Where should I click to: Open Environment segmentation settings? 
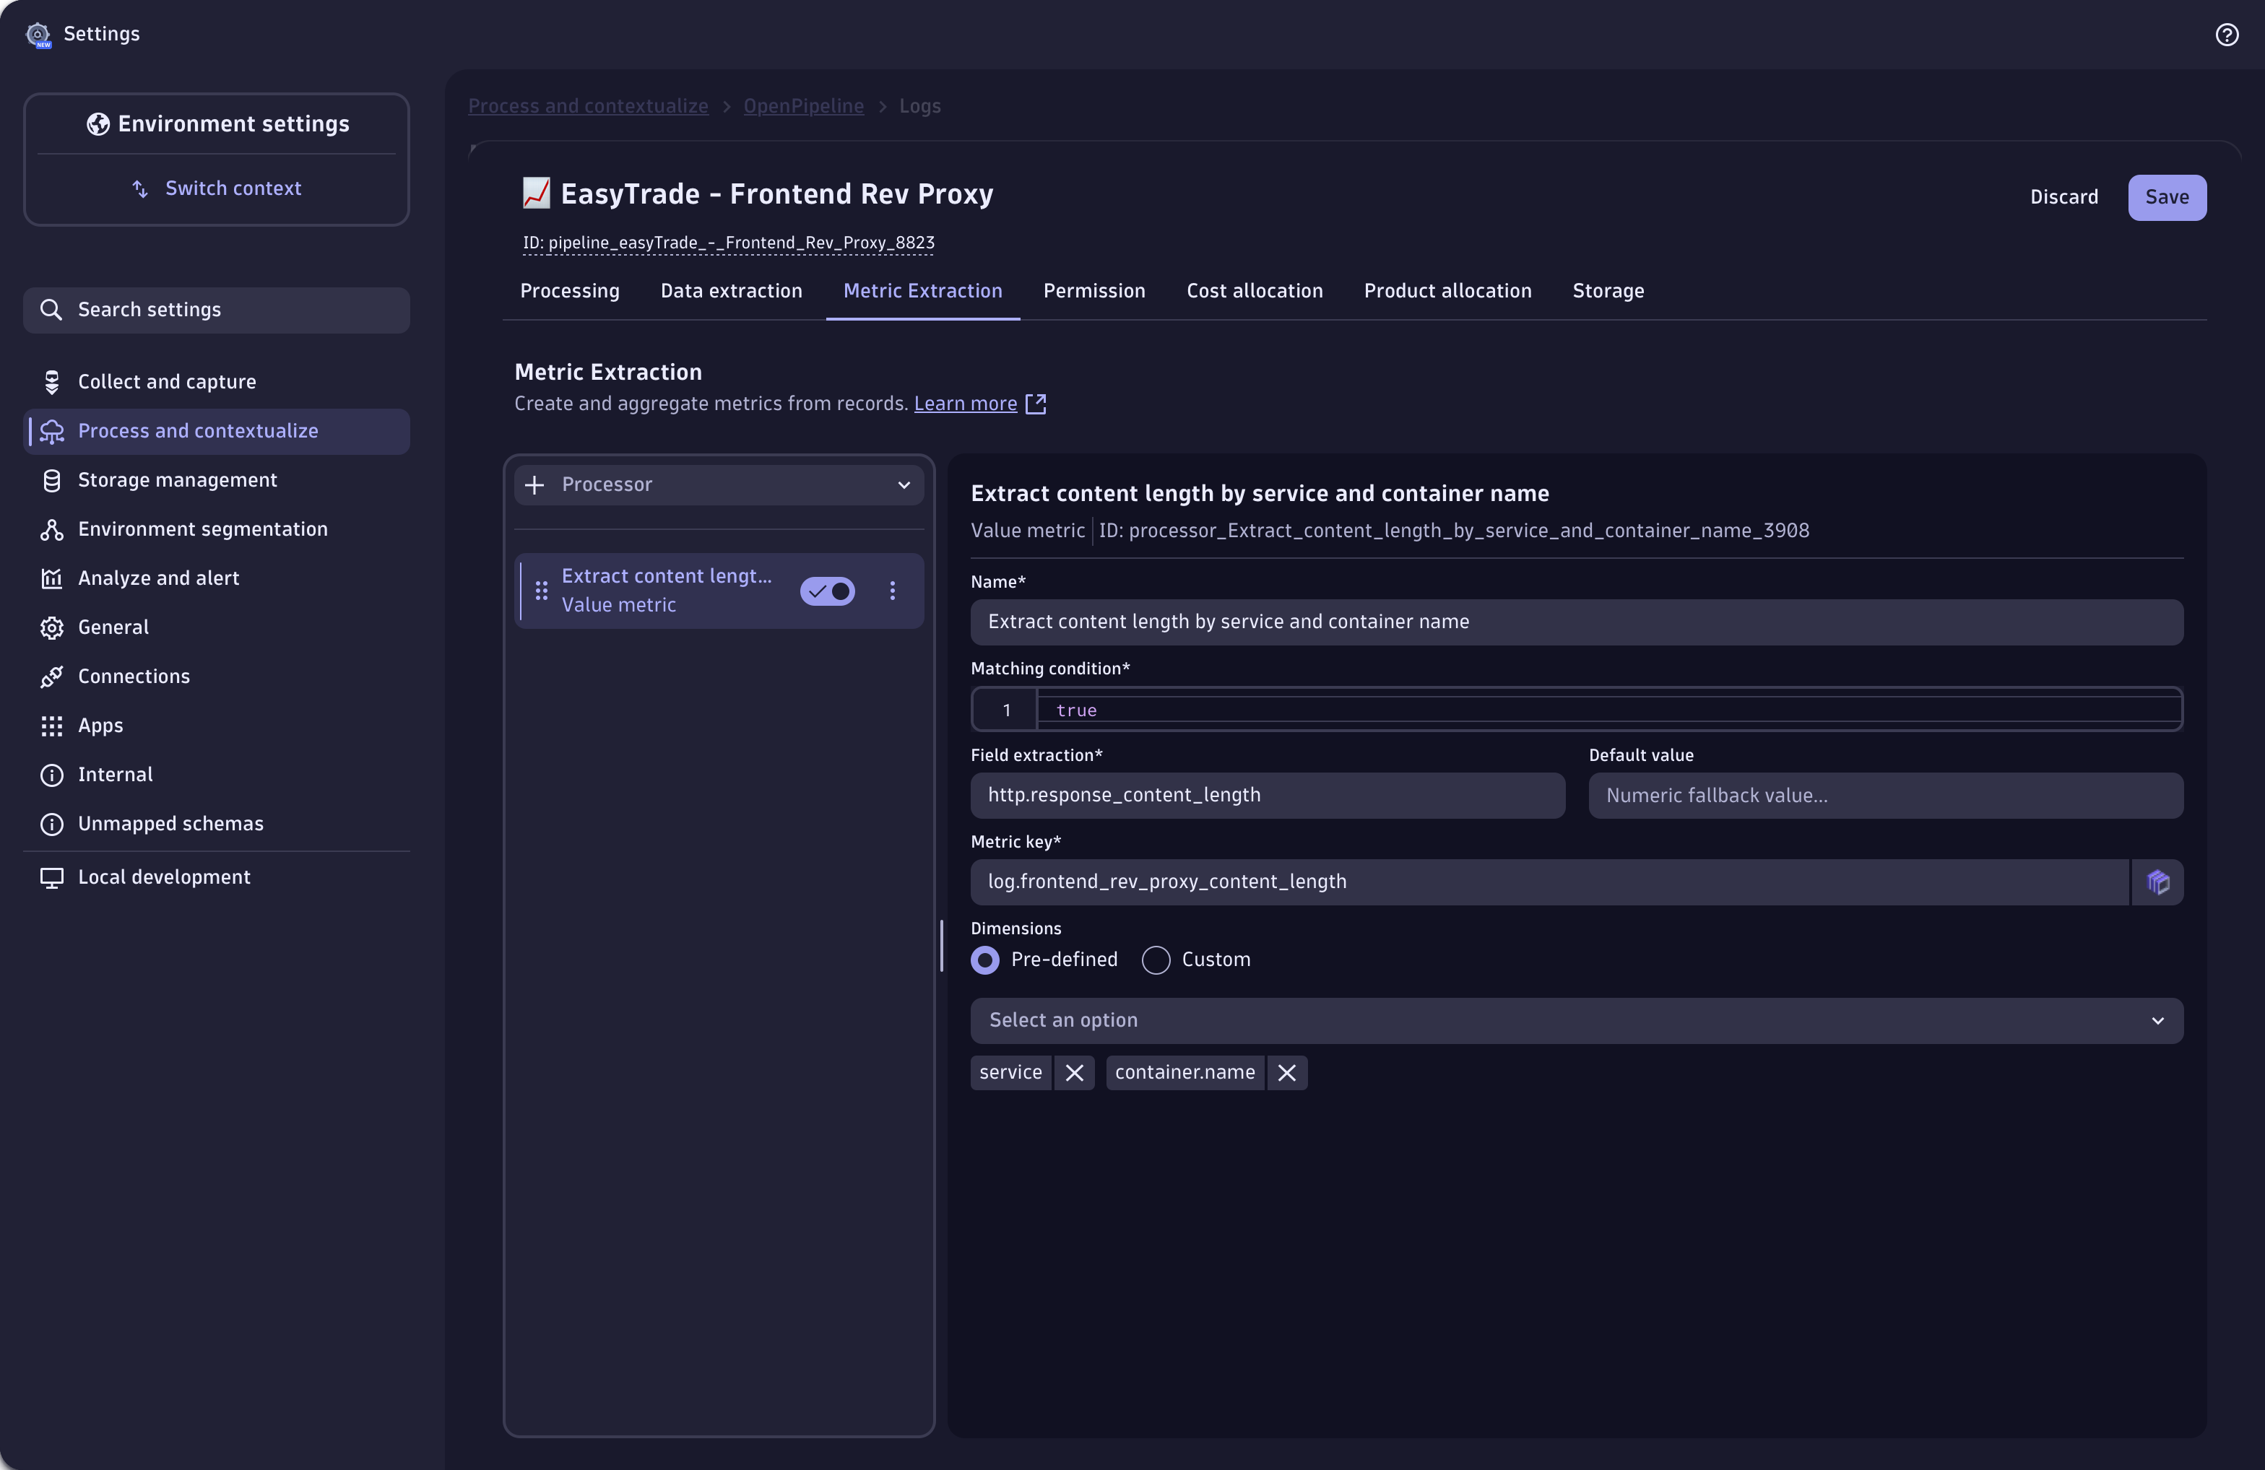pos(203,528)
